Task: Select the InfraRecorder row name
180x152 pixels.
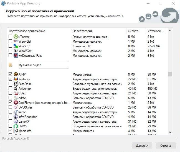Action: click(27, 117)
